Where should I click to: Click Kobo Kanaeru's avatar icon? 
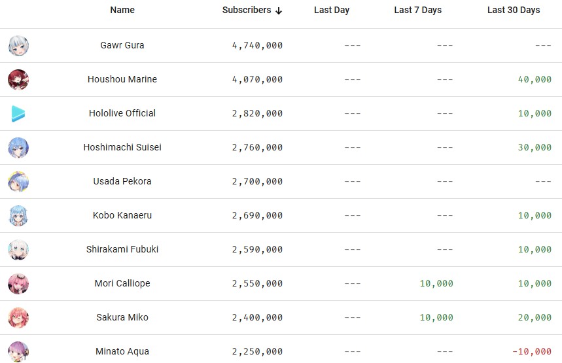pos(18,216)
